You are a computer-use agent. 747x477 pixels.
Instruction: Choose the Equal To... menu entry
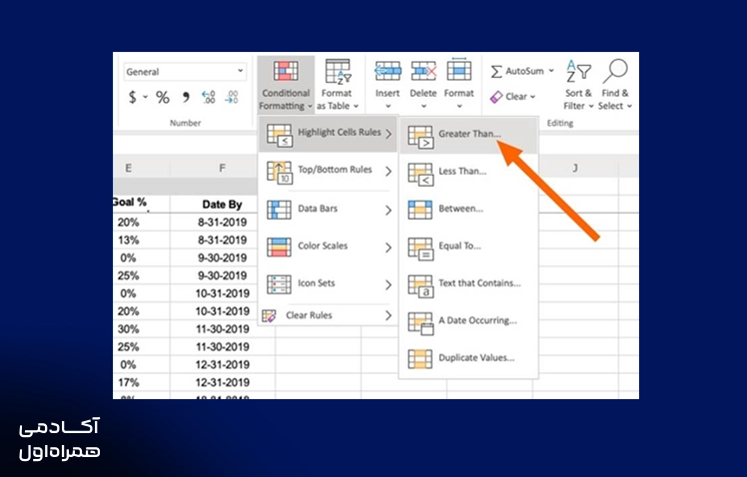point(468,246)
